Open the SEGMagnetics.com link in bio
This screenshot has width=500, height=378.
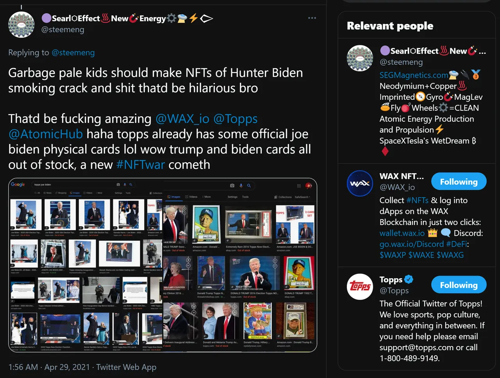(x=414, y=75)
